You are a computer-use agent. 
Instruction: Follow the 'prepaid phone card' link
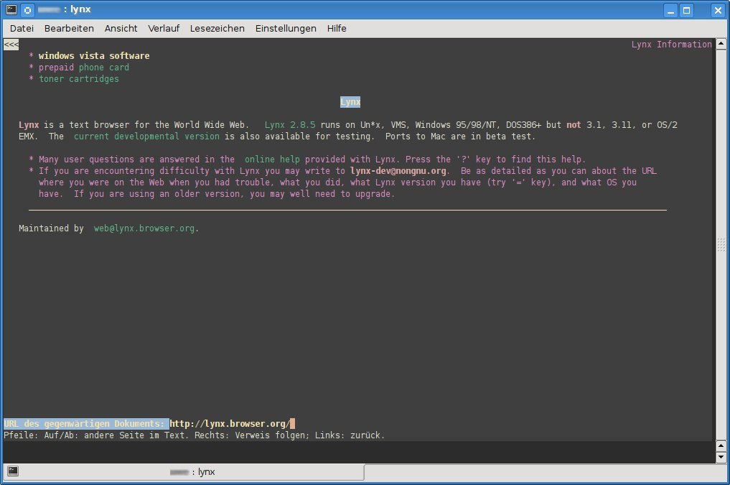point(84,68)
